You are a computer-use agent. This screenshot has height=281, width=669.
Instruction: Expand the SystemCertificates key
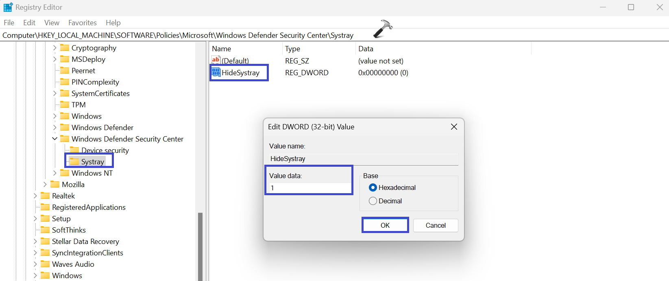55,93
